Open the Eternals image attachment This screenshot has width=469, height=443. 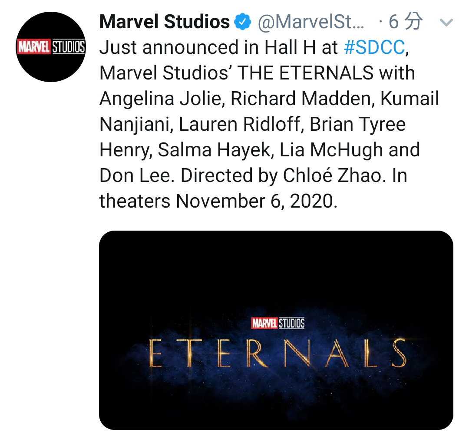click(276, 330)
